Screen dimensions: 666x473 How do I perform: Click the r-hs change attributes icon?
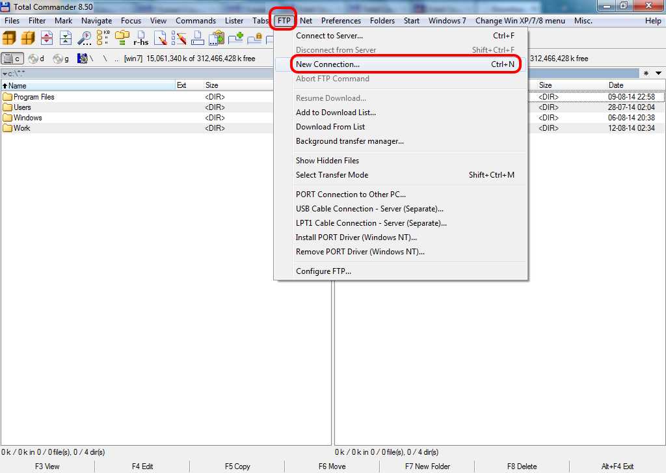[x=141, y=38]
